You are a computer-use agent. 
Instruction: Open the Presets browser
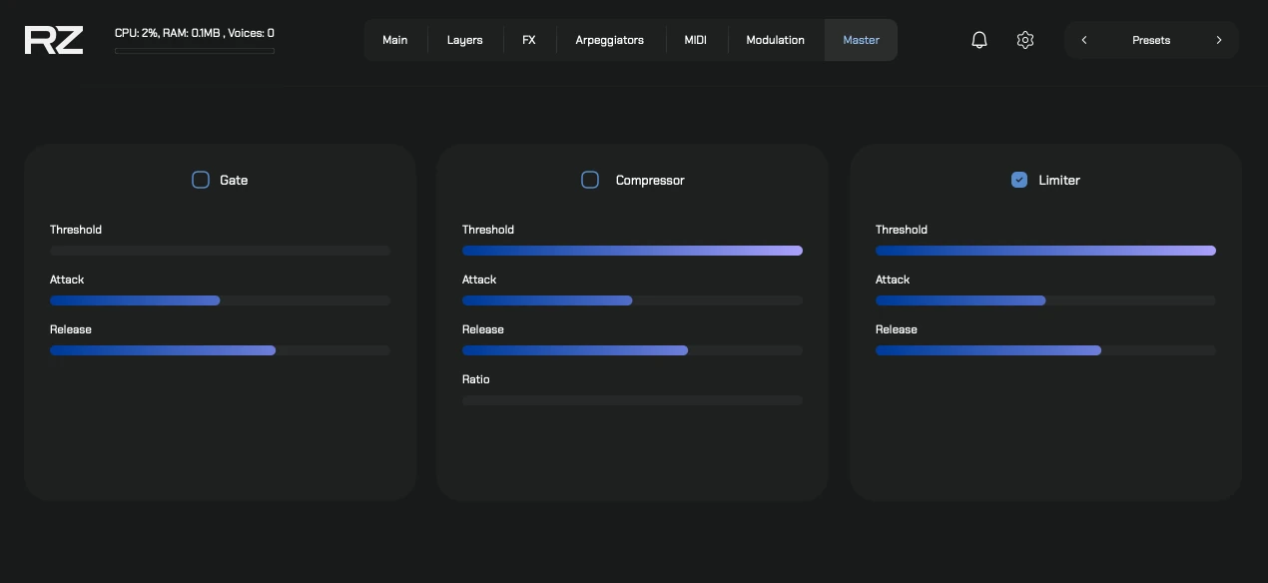[1151, 40]
